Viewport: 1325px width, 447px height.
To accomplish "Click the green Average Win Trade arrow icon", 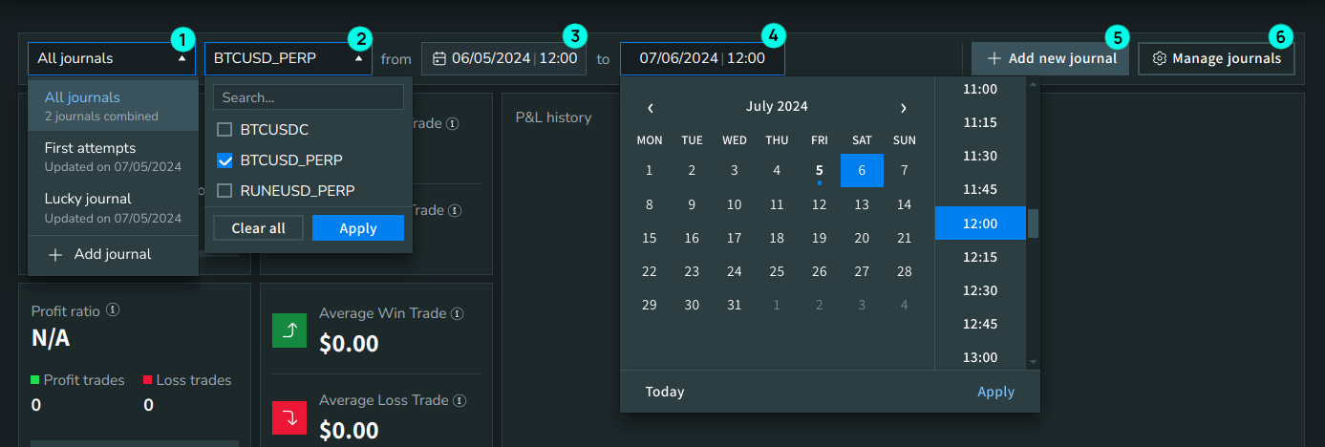I will 289,330.
